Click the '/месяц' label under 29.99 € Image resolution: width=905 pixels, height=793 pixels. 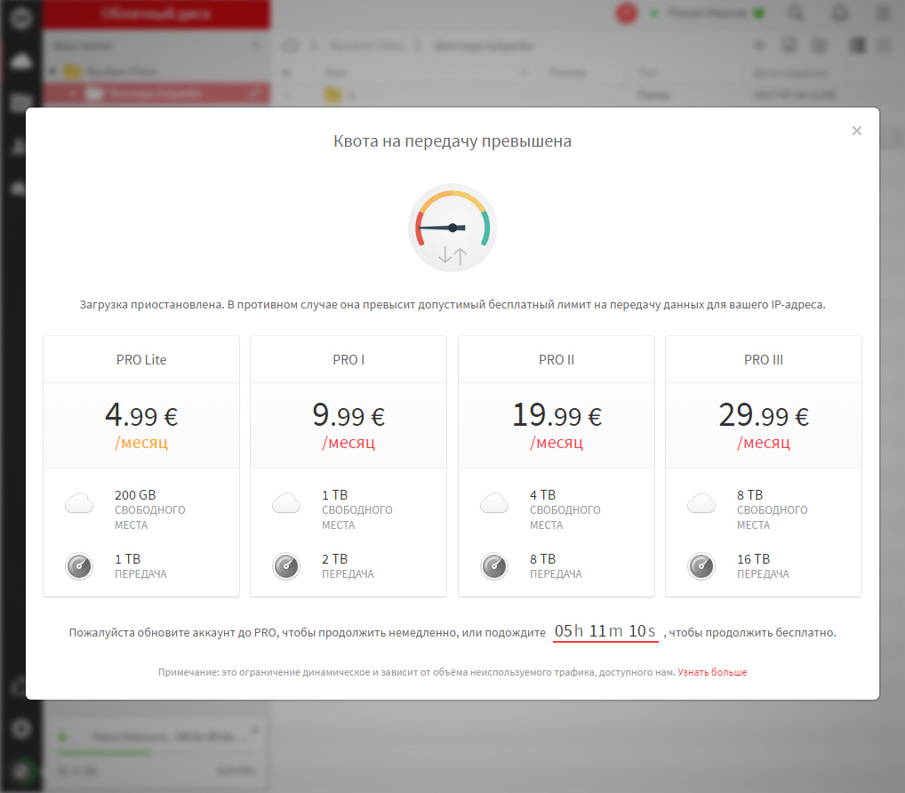[764, 443]
